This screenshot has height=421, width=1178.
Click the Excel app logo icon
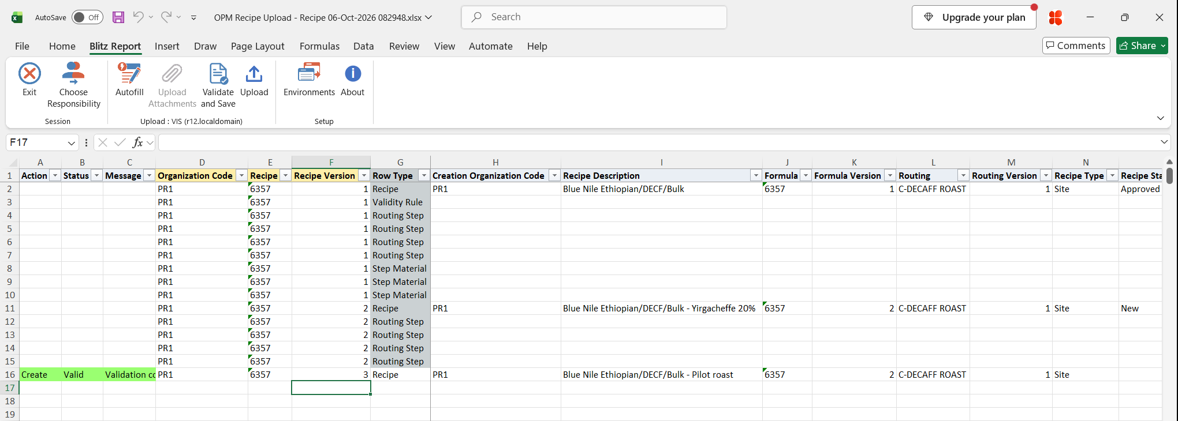[x=17, y=17]
